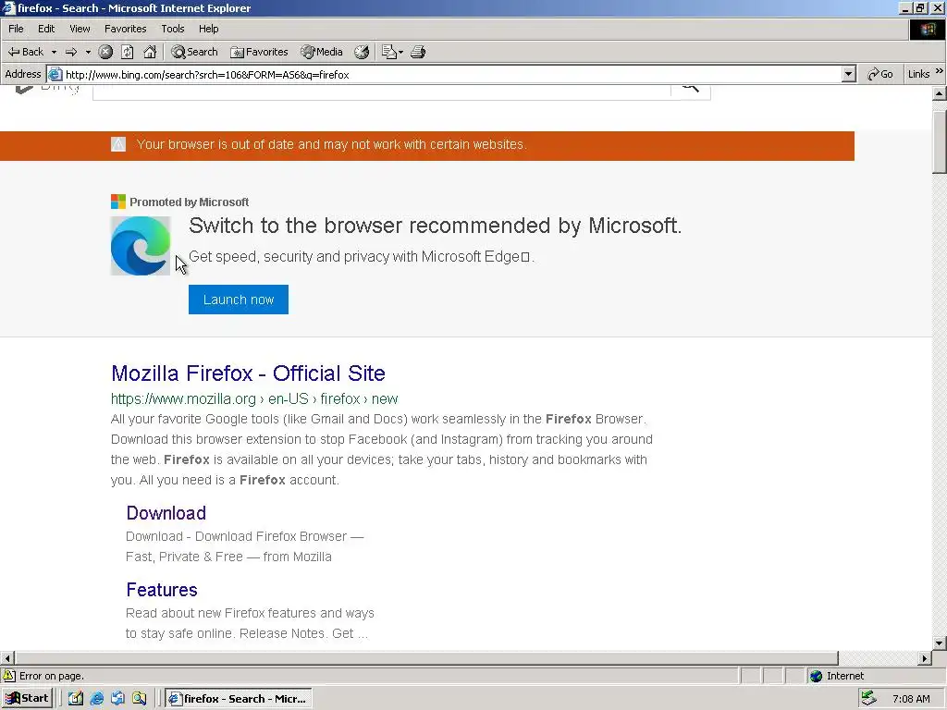Launch Internet Explorer quick launch icon
Screen dimensions: 947x710
(96, 699)
